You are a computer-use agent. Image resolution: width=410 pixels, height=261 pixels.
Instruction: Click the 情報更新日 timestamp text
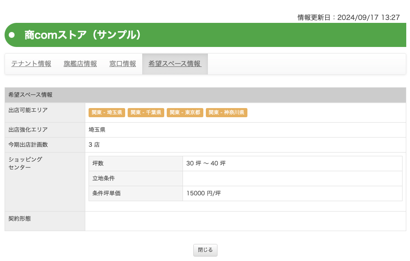pyautogui.click(x=348, y=17)
